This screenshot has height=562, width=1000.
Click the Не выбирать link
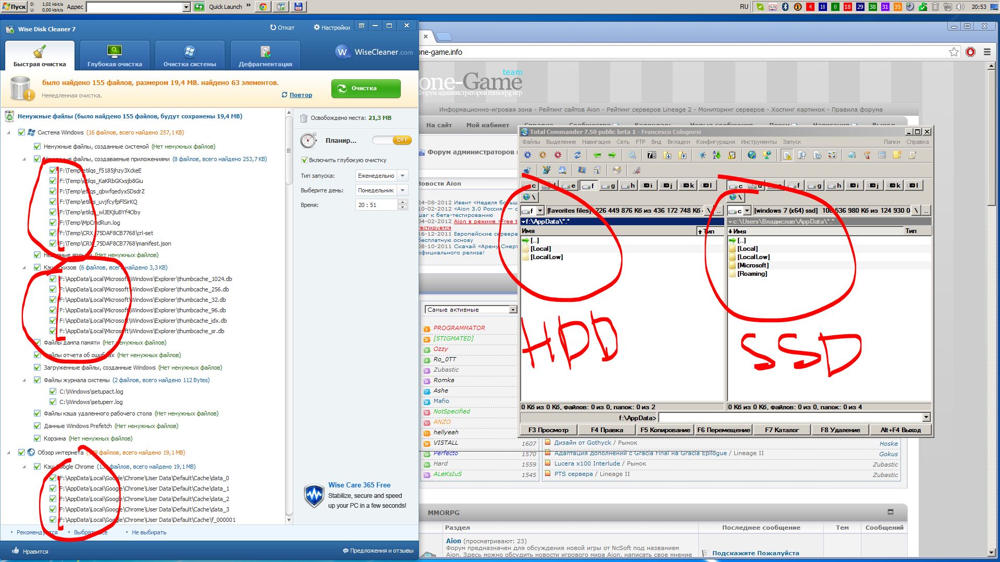[149, 532]
